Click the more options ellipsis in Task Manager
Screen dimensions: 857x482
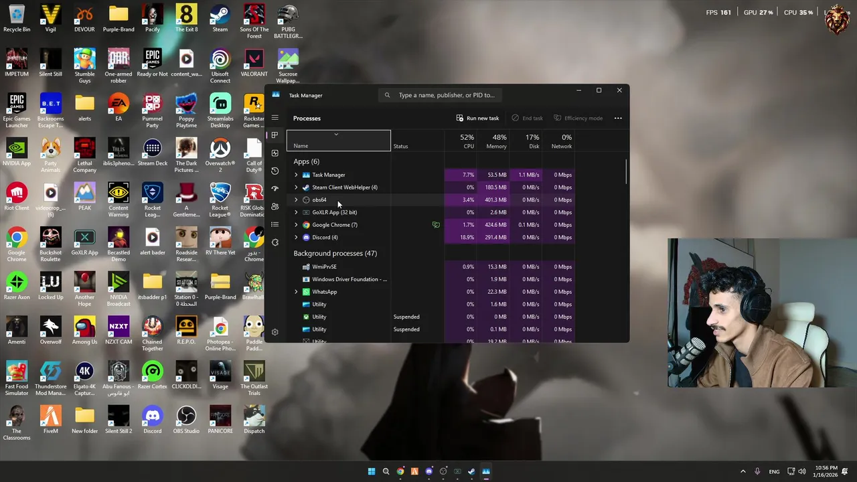point(618,118)
